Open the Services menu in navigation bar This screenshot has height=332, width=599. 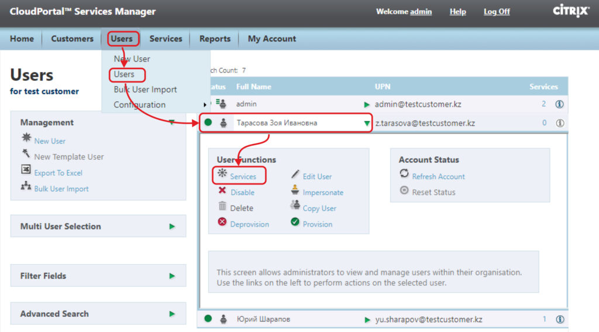pyautogui.click(x=166, y=39)
